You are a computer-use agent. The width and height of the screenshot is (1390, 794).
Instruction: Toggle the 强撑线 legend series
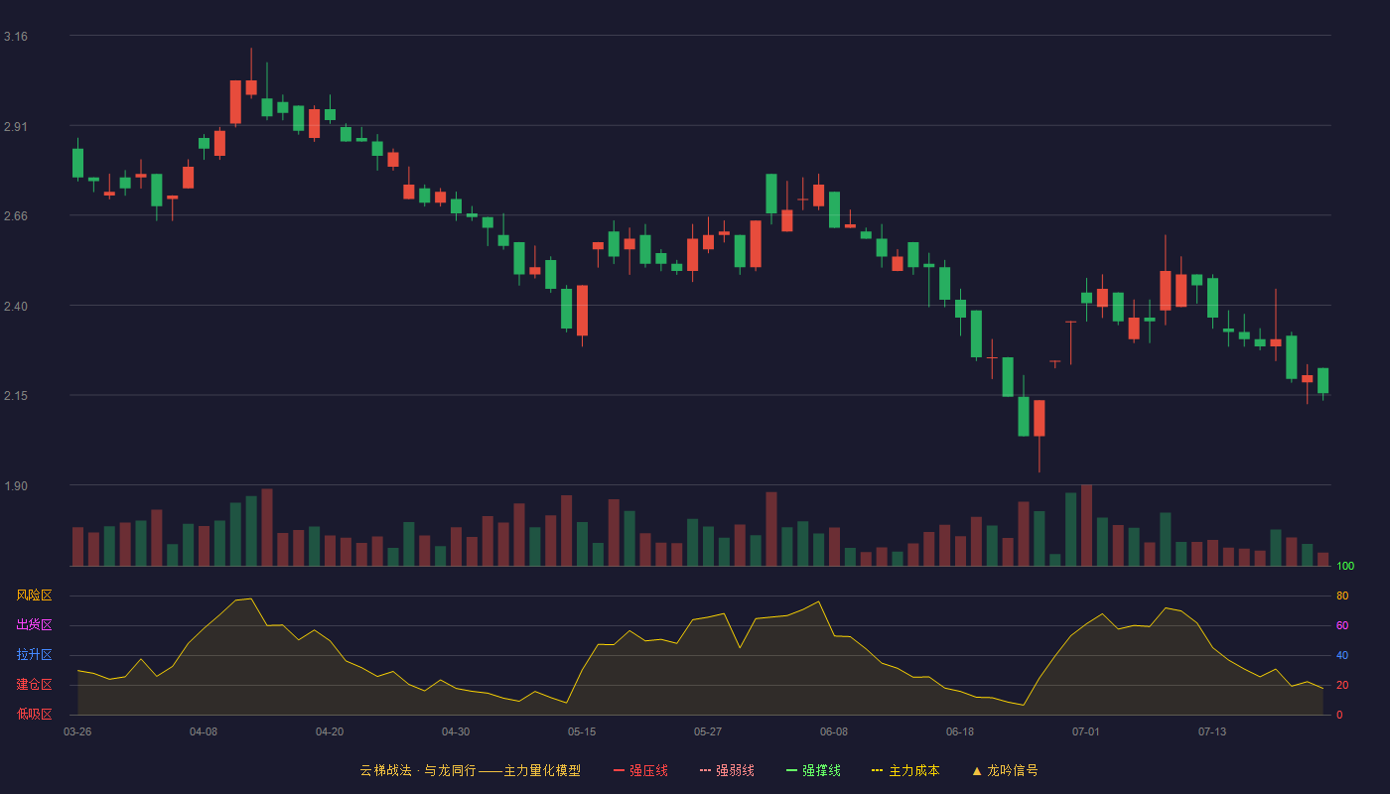pos(813,770)
